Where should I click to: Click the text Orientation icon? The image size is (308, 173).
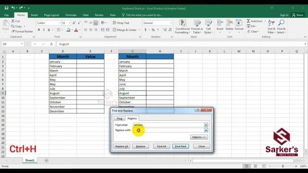103,23
